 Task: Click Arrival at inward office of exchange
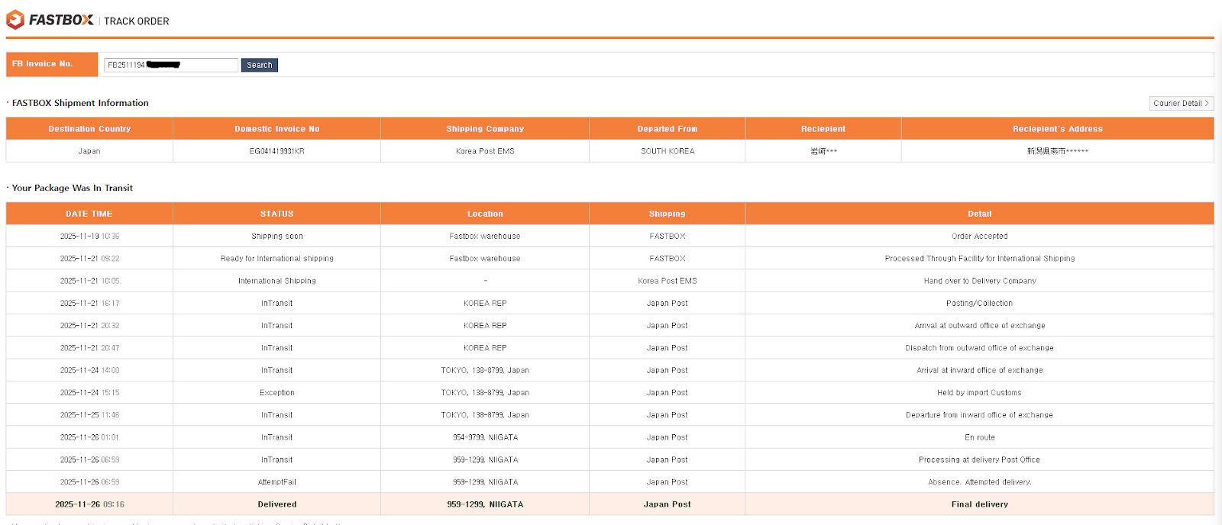tap(979, 370)
